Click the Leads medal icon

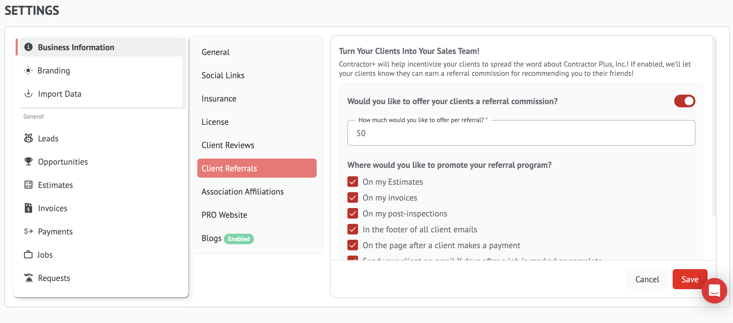tap(28, 138)
